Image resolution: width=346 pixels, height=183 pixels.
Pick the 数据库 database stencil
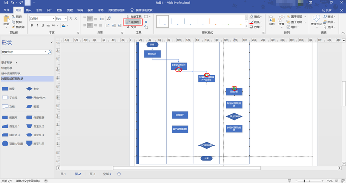click(10, 117)
